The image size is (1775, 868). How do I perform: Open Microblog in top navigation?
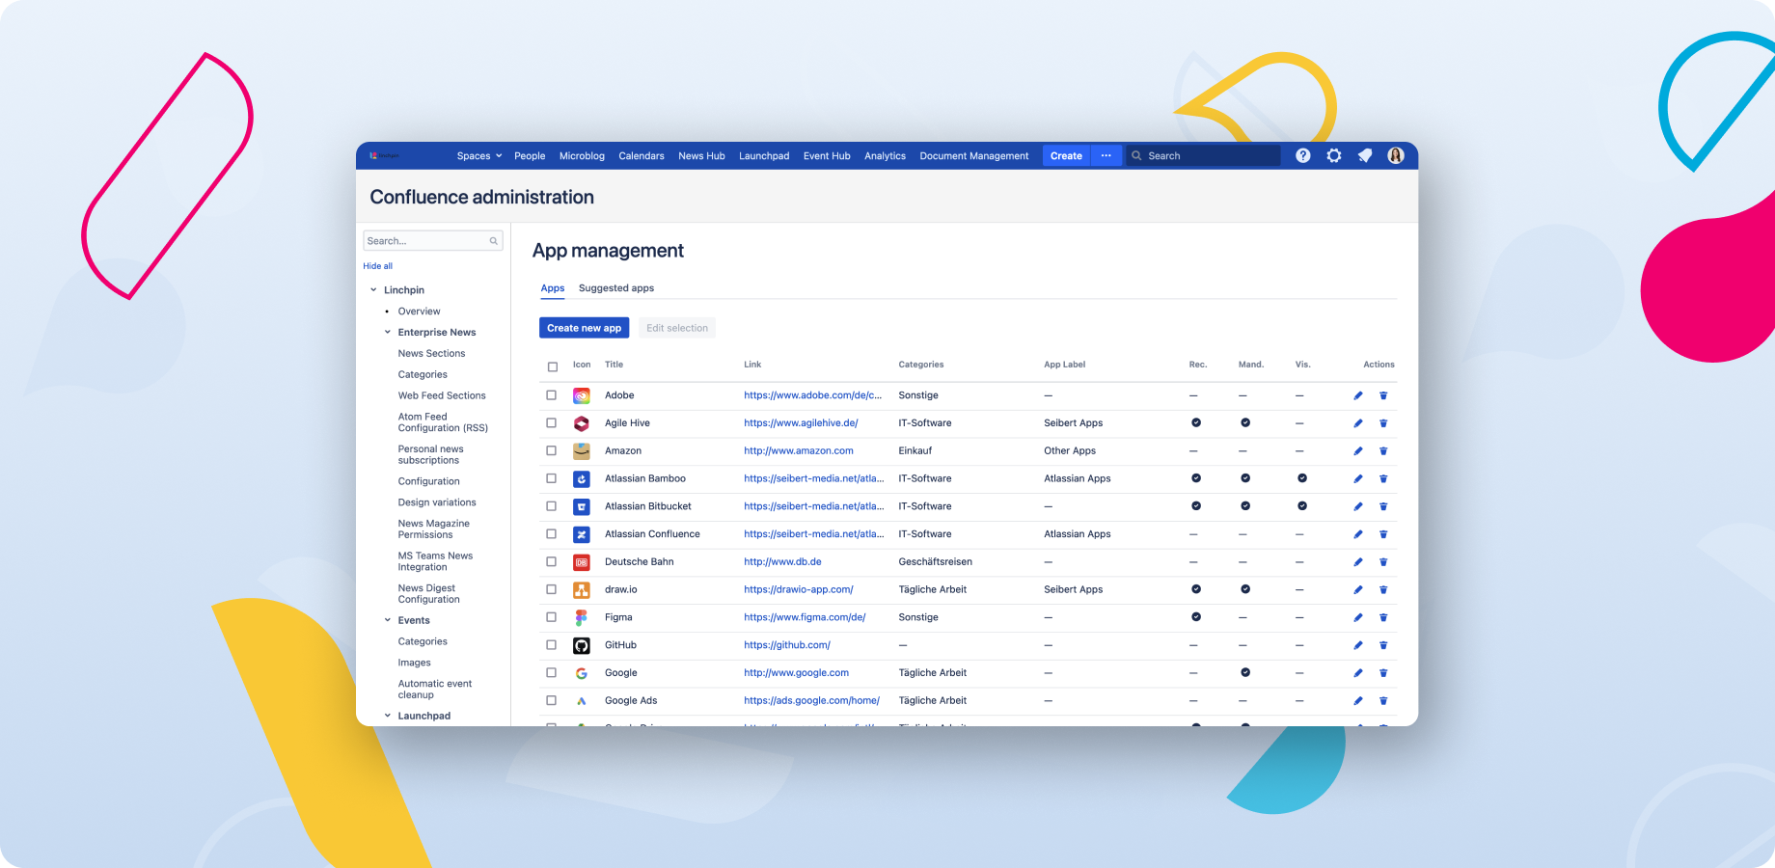[x=582, y=156]
